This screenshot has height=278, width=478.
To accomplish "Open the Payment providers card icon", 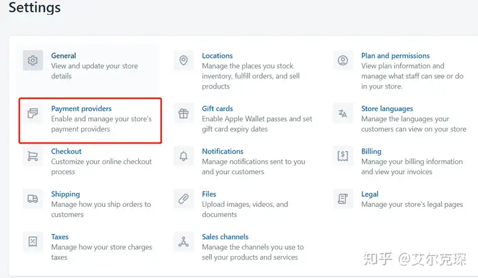I will [33, 113].
